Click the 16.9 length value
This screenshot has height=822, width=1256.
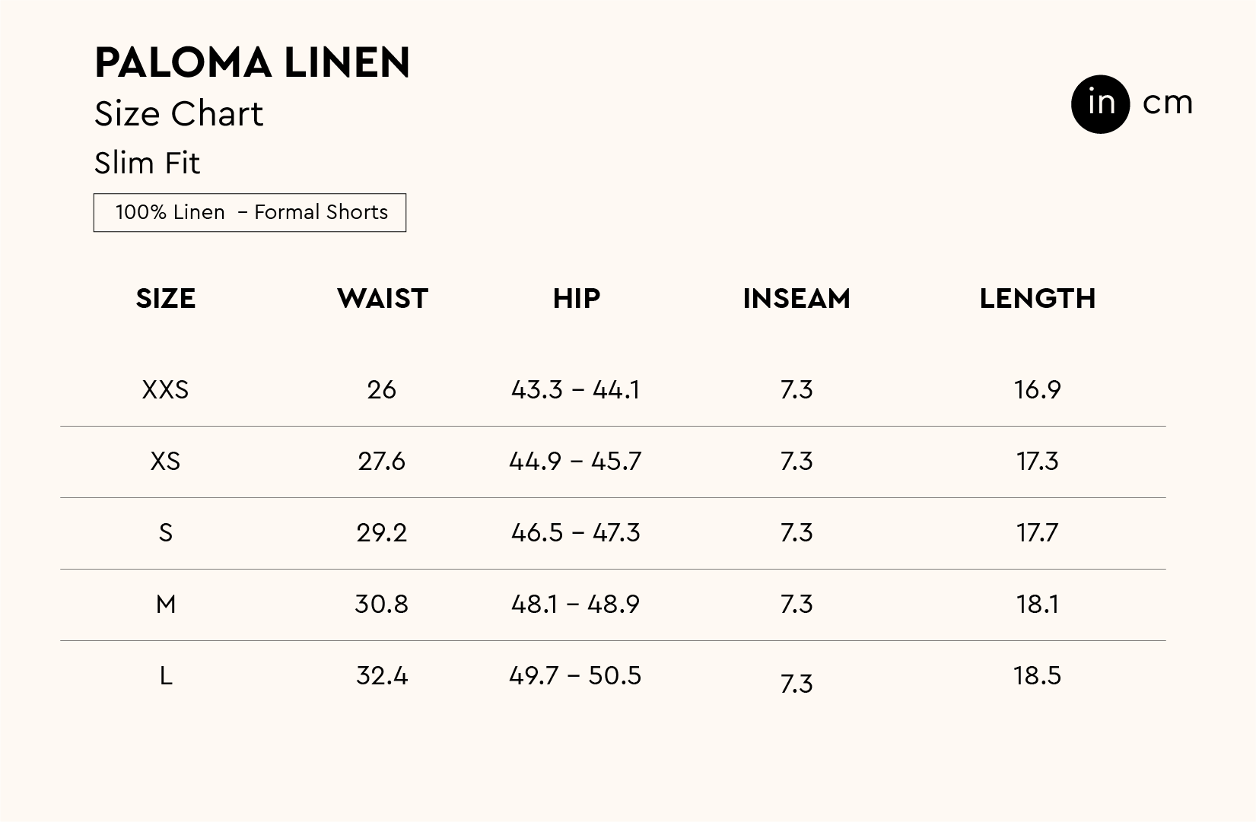(x=1037, y=390)
